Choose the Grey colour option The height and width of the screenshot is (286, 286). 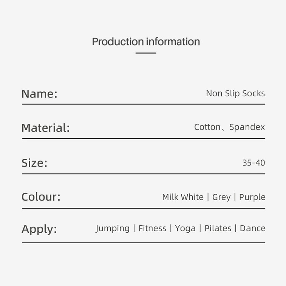click(x=221, y=197)
